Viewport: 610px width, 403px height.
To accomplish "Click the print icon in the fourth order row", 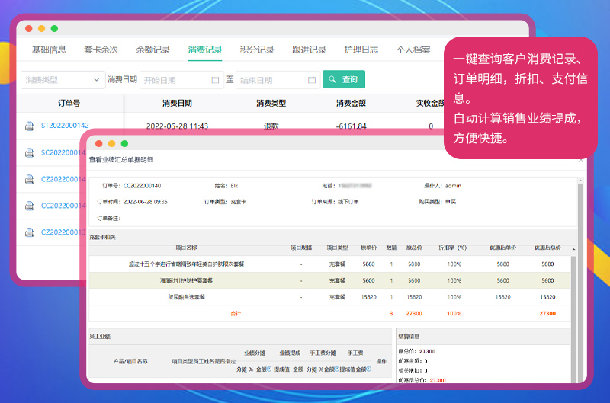I will pyautogui.click(x=30, y=206).
